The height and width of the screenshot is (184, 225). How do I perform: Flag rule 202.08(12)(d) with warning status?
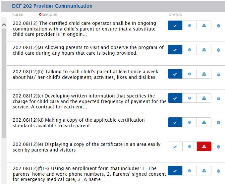pyautogui.click(x=204, y=122)
